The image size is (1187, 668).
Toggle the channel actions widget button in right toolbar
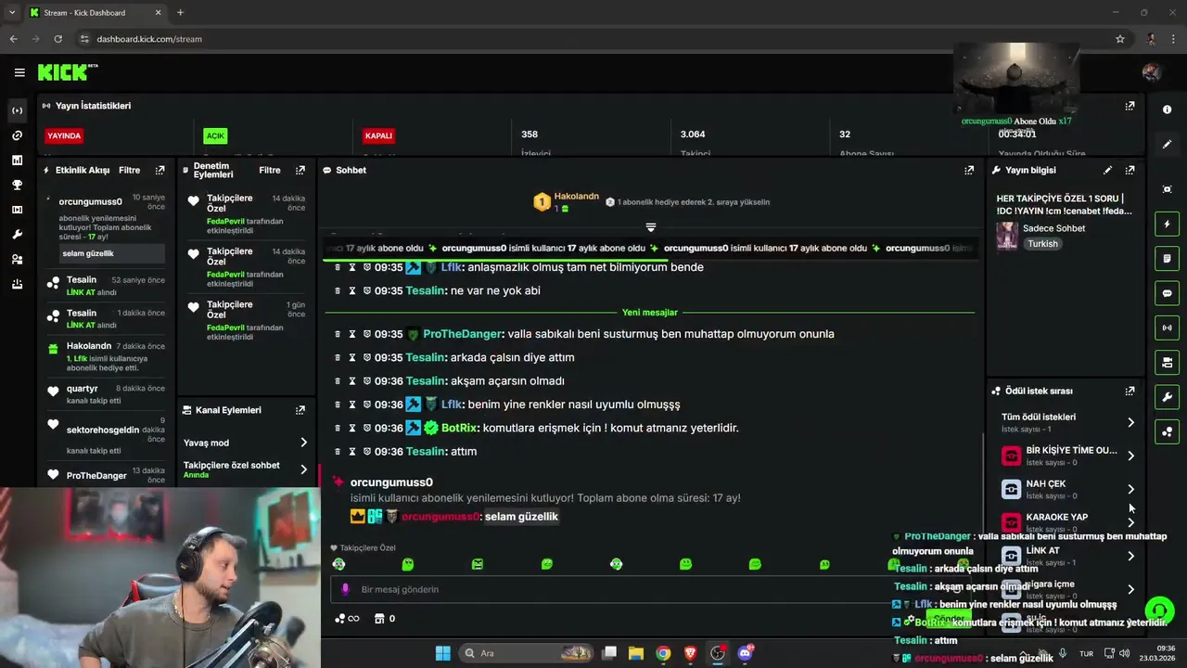(1167, 362)
